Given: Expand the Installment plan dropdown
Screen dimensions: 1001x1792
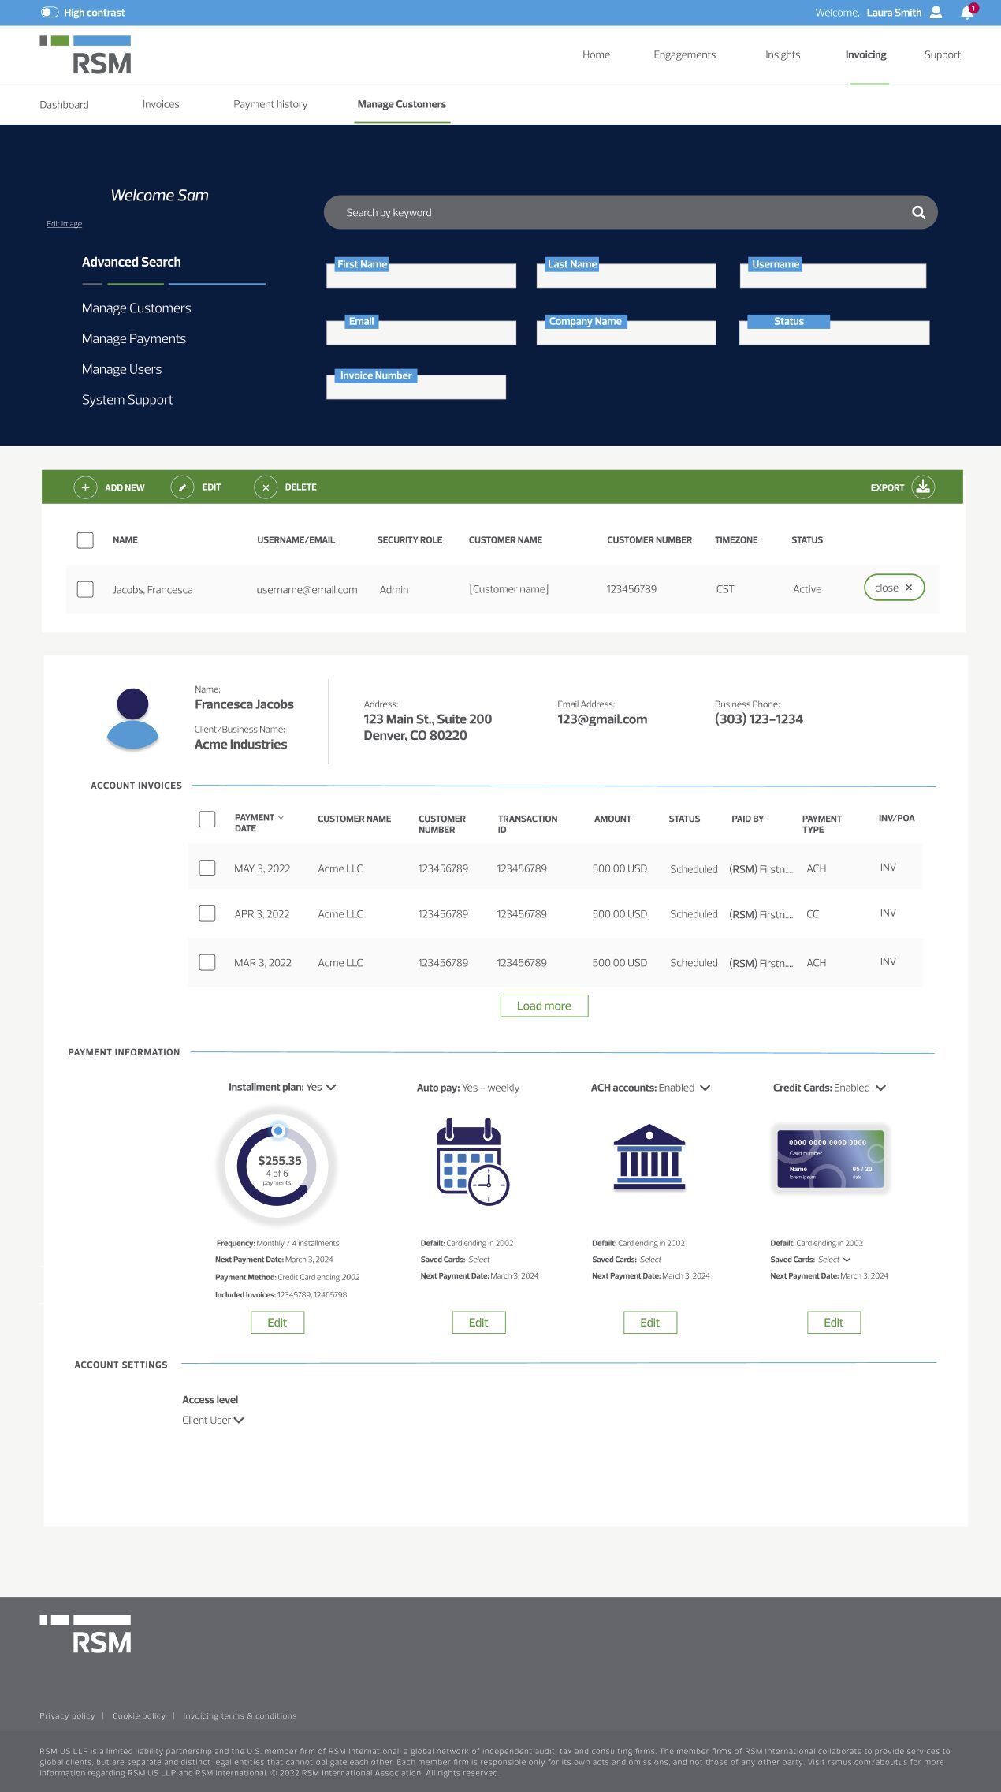Looking at the screenshot, I should point(331,1087).
